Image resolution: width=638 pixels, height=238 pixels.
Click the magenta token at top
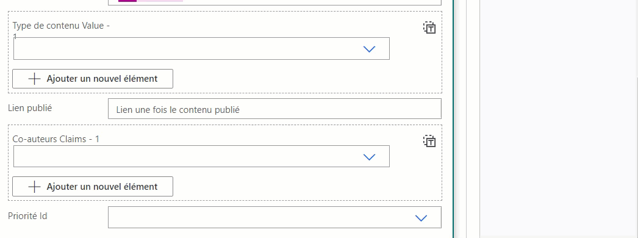127,1
